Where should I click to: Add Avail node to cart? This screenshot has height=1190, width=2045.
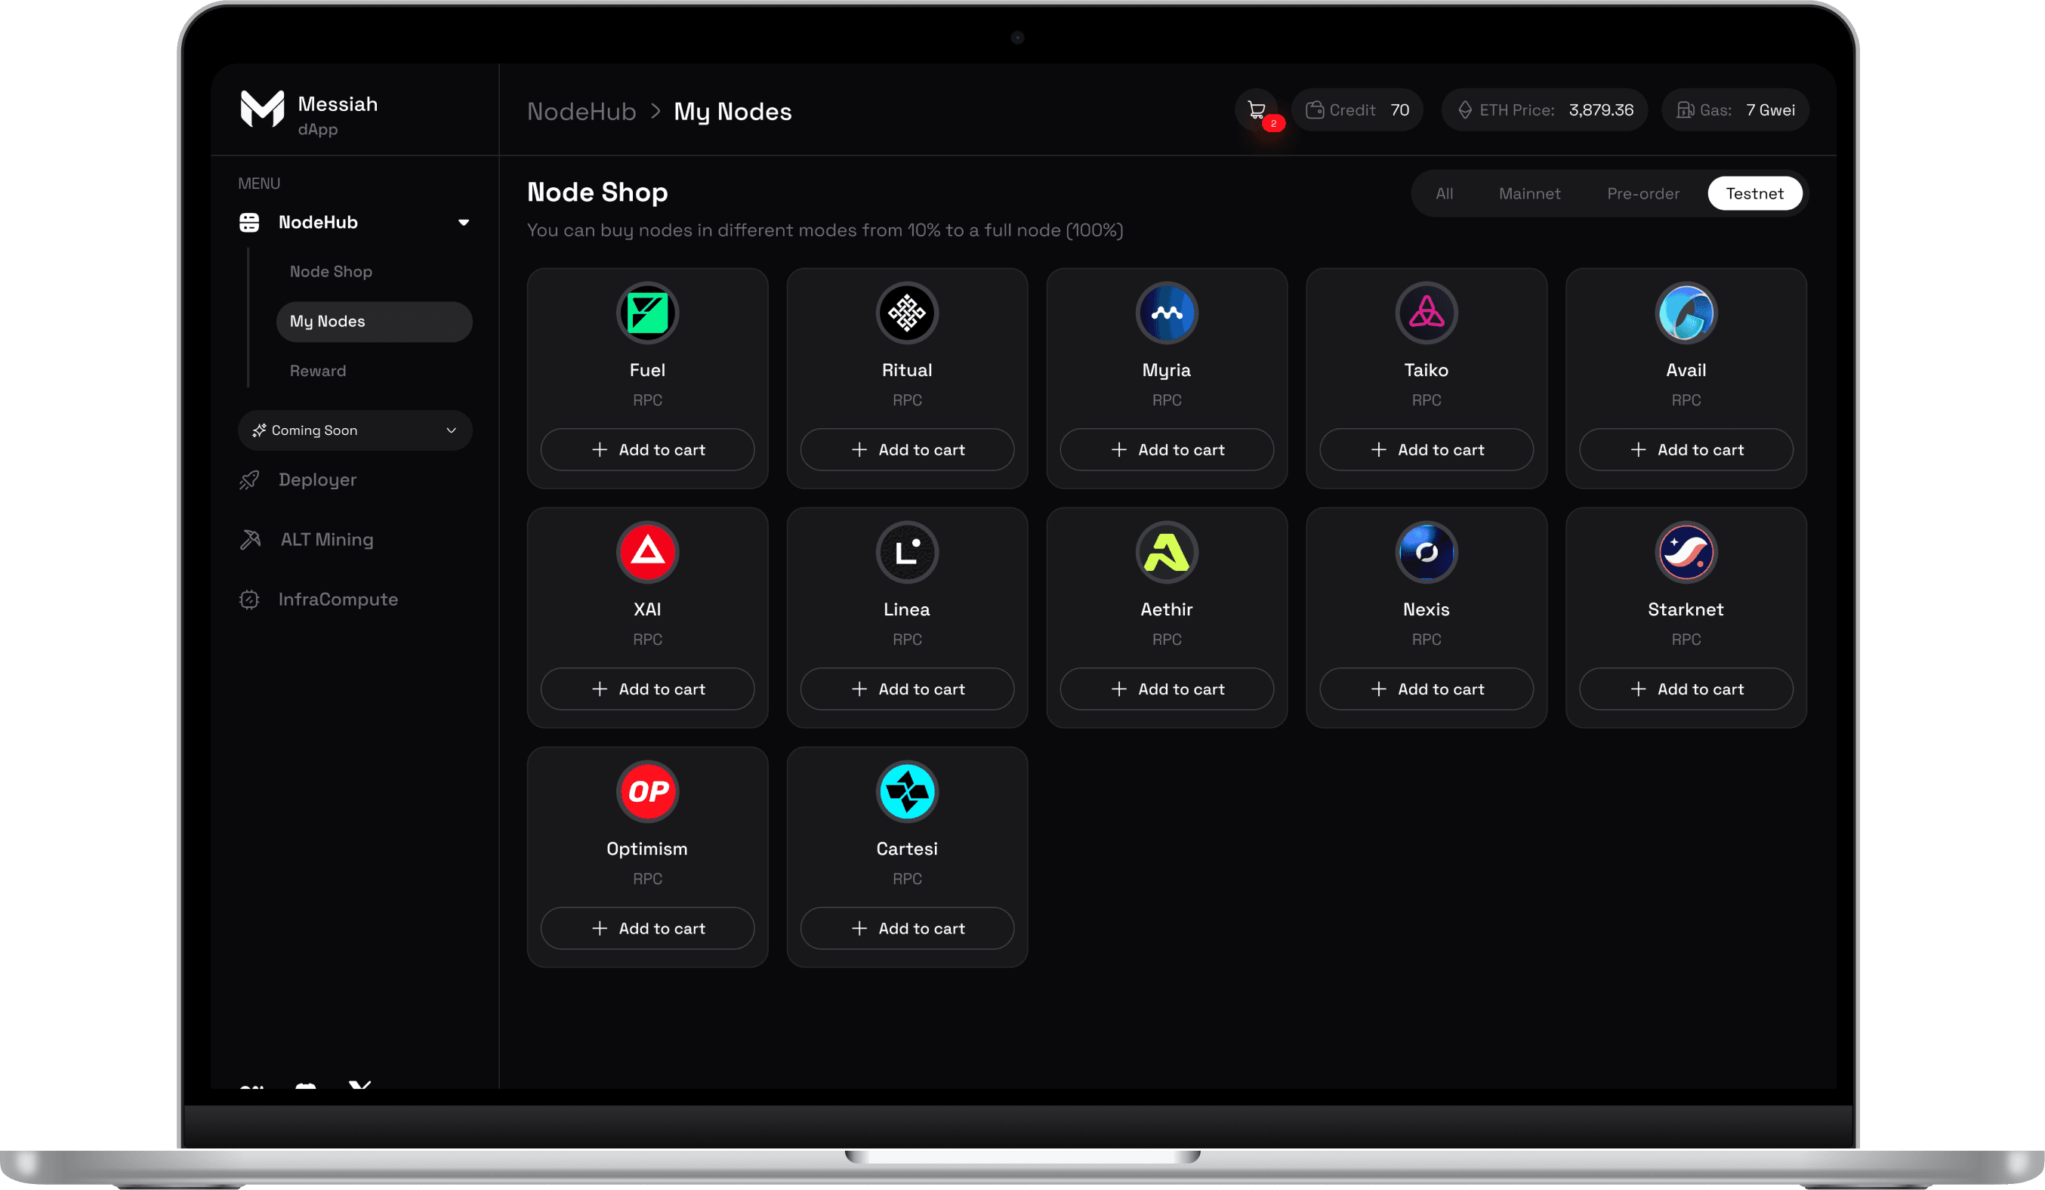(x=1686, y=449)
